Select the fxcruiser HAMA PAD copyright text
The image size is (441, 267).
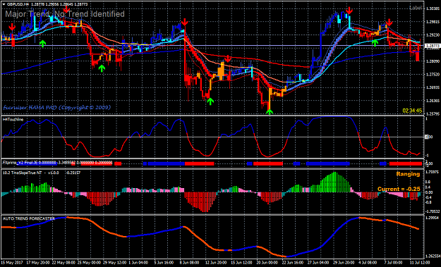click(57, 108)
